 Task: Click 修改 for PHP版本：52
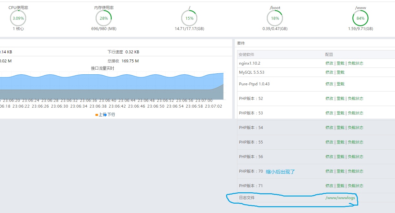click(329, 99)
